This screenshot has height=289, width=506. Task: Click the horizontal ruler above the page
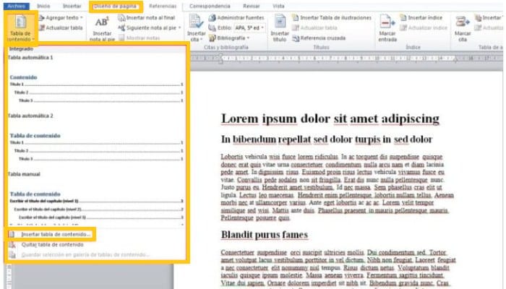coord(346,59)
